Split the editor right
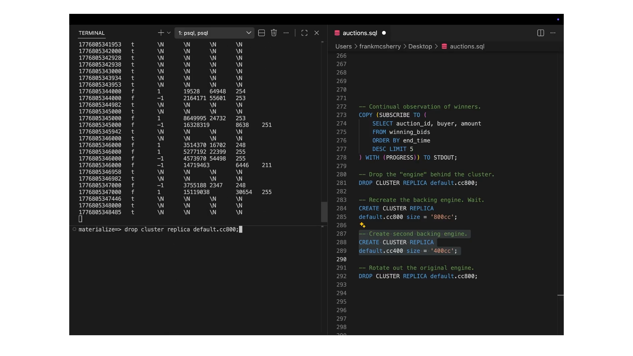 pyautogui.click(x=541, y=33)
